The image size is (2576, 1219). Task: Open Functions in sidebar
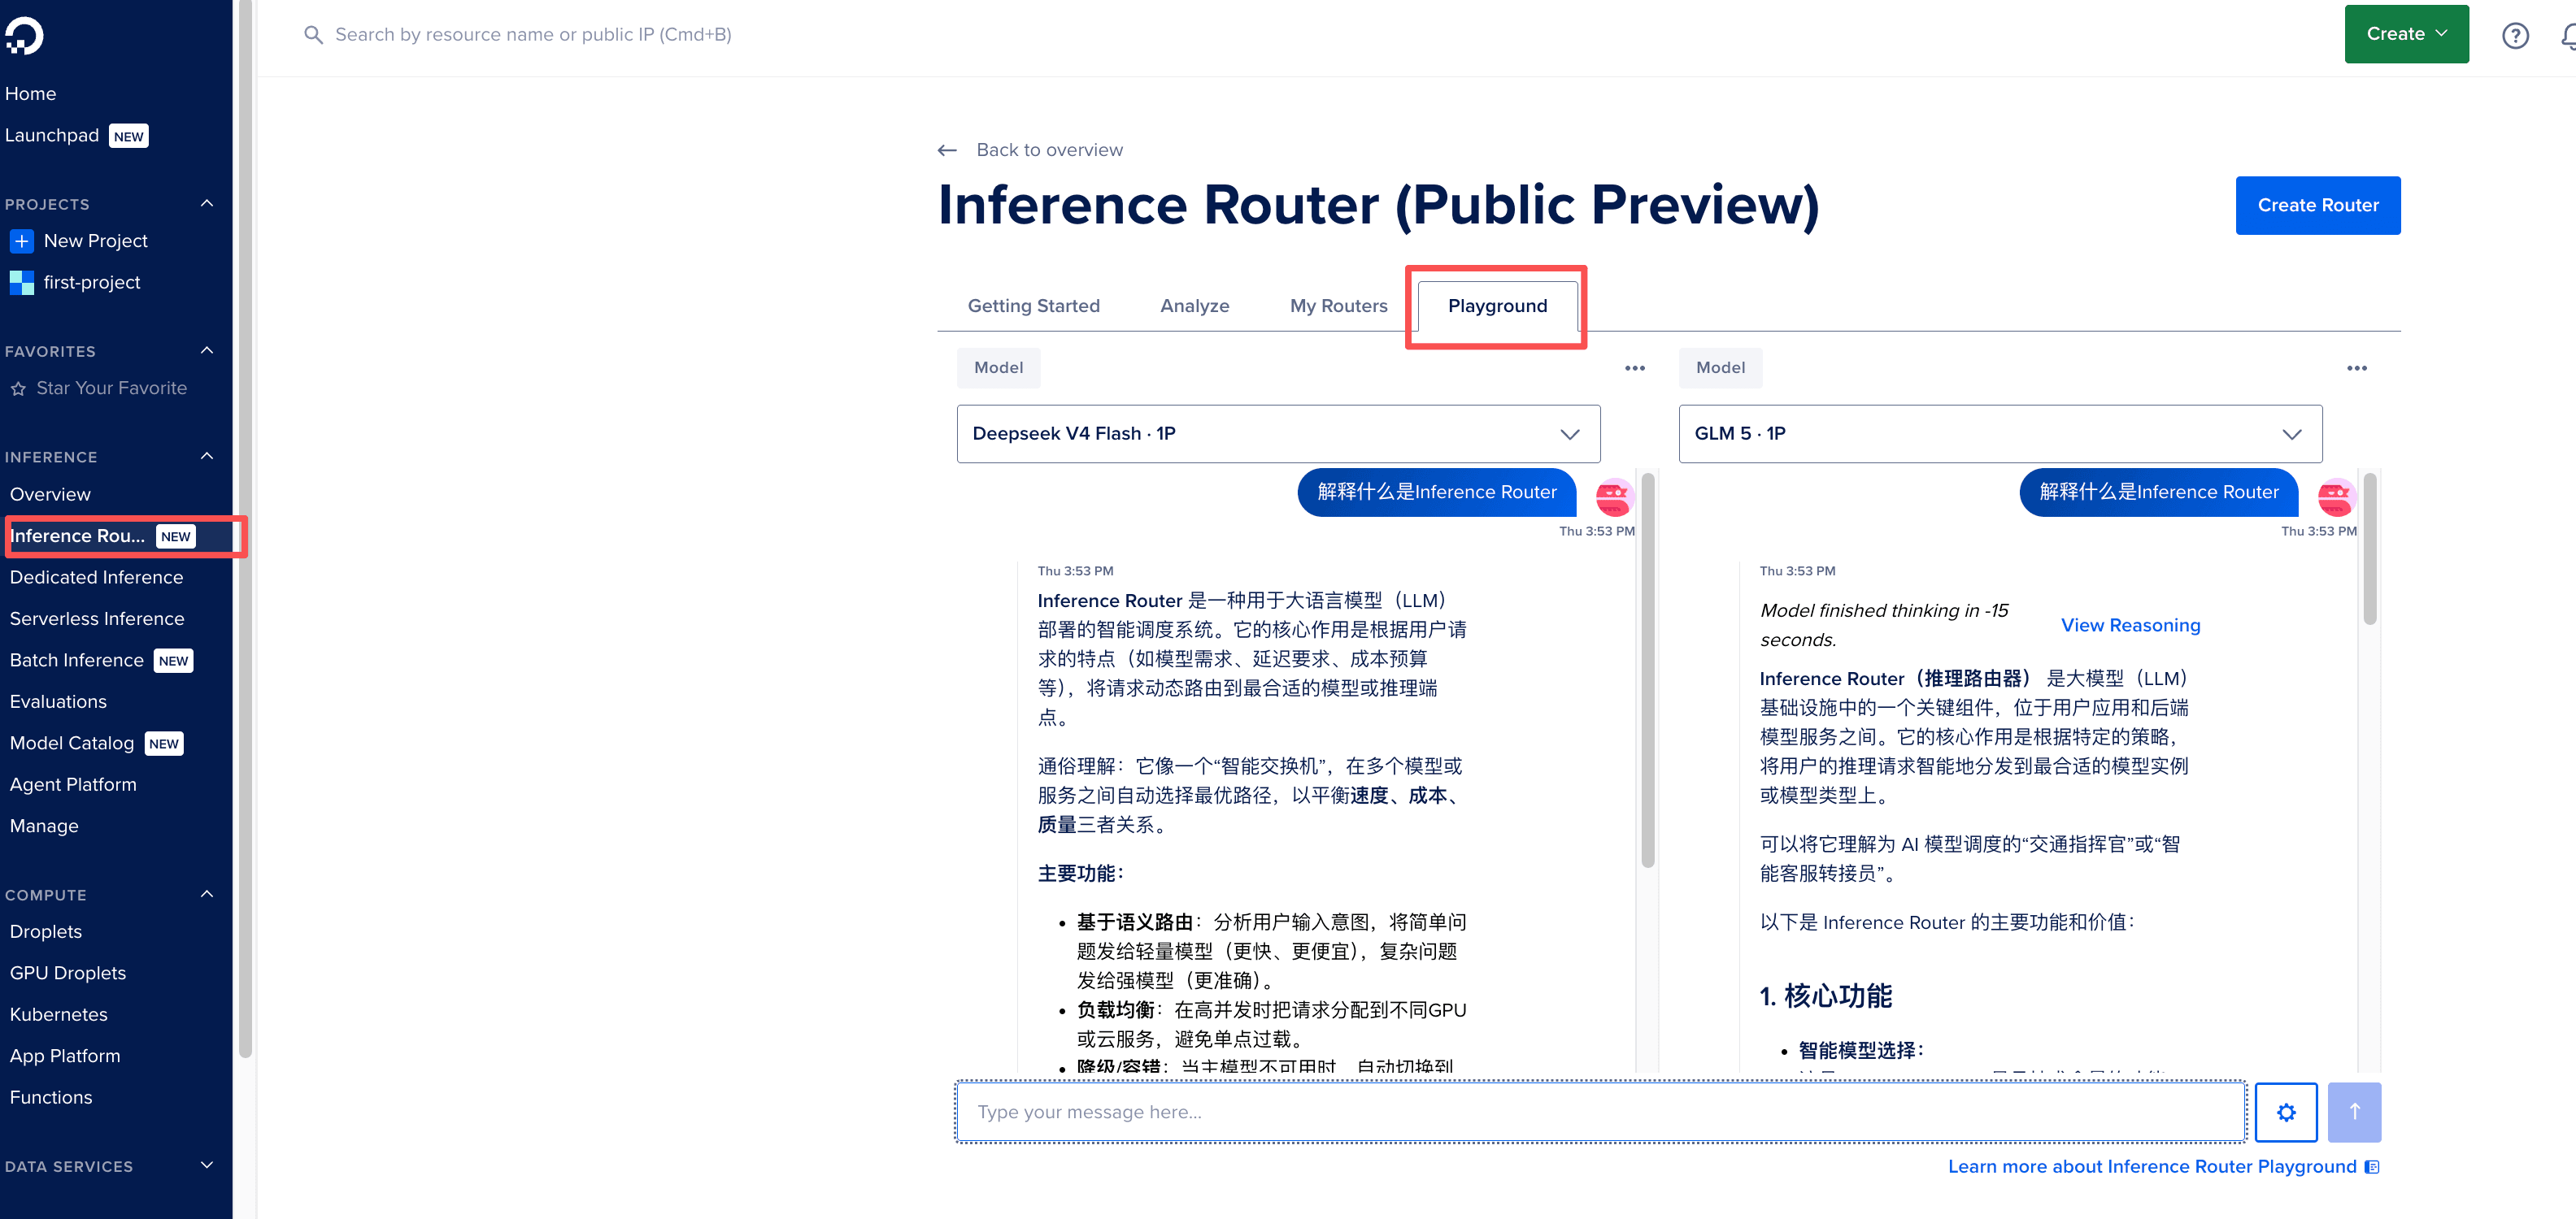(51, 1098)
